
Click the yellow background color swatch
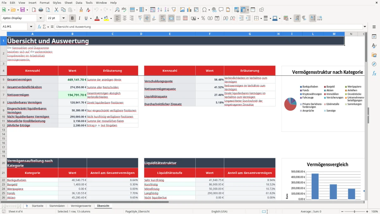tap(106, 18)
